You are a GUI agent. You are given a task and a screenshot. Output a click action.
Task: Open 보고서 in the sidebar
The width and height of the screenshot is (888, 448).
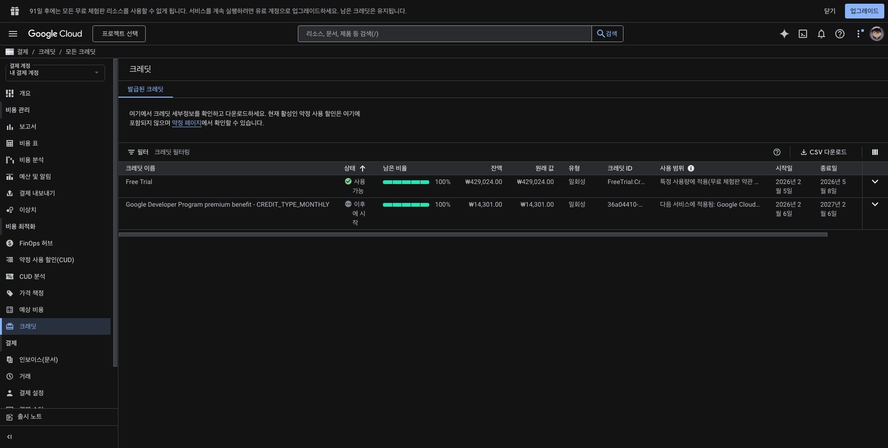[x=28, y=127]
